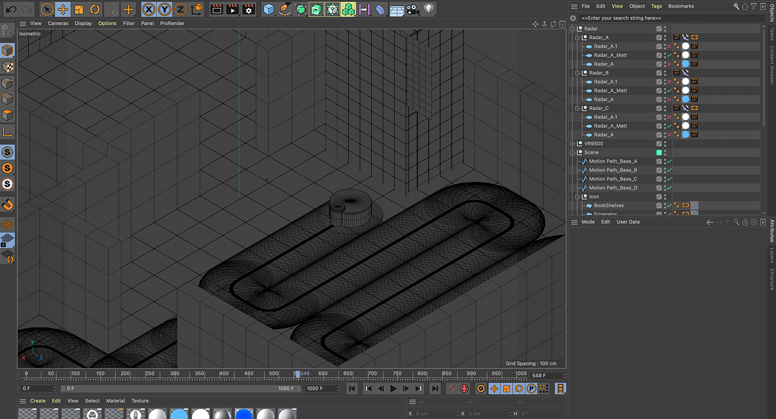Toggle enable checkmark for Motion Path_Base_A

click(669, 161)
